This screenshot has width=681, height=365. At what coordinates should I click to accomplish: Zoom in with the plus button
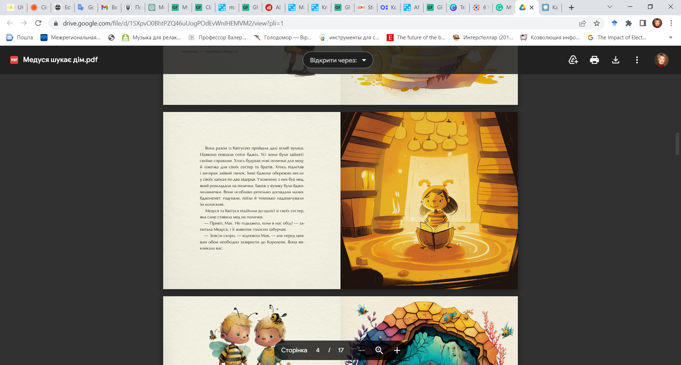[x=397, y=350]
